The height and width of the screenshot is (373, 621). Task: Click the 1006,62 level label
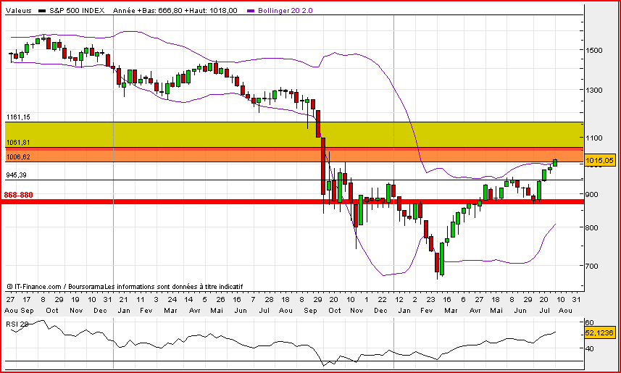18,156
